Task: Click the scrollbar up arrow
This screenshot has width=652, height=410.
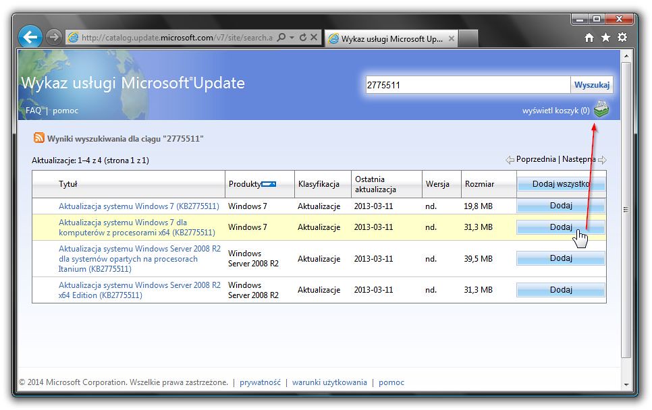Action: (626, 56)
